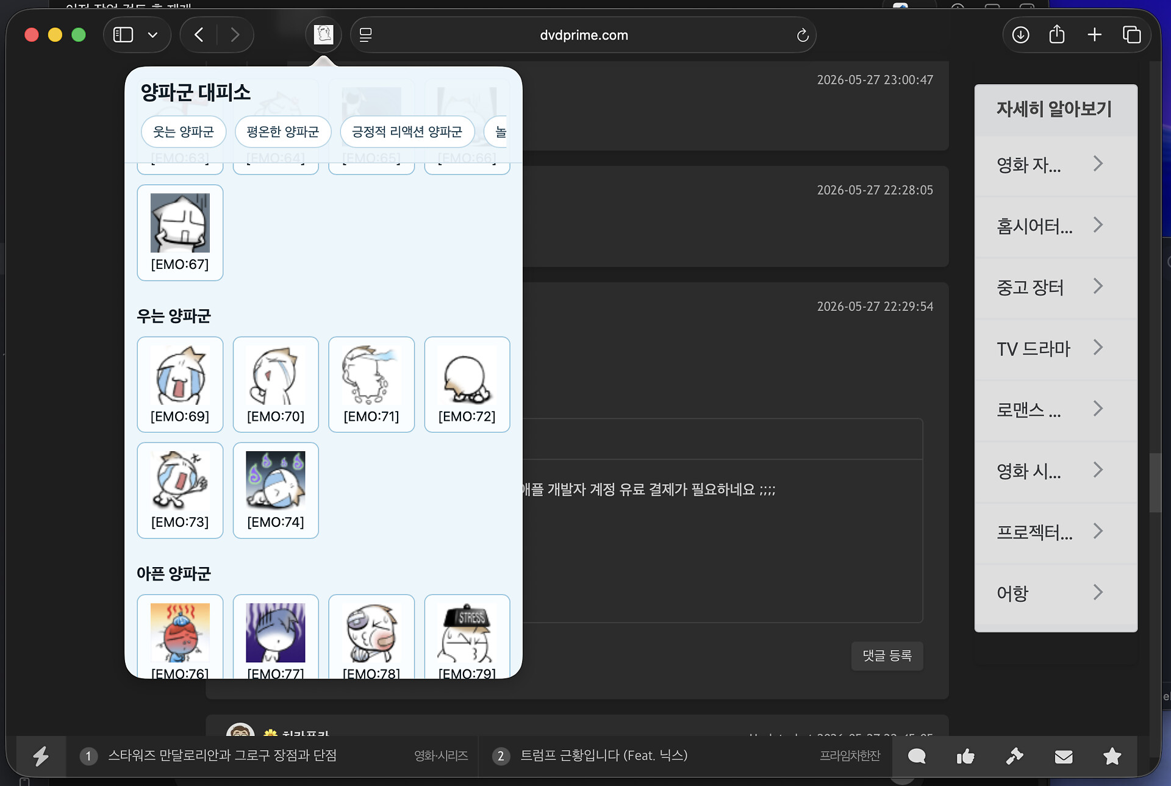This screenshot has height=786, width=1171.
Task: Expand the 로맨스 ... sidebar entry
Action: tap(1056, 410)
